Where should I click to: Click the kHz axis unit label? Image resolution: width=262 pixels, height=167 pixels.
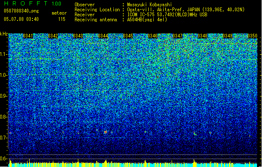(x=4, y=34)
